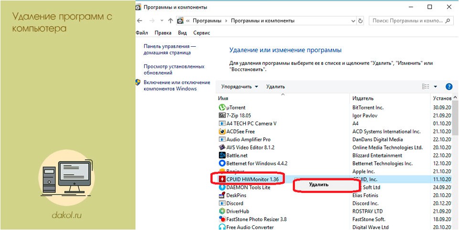Open the Правка menu
The image size is (459, 230).
(x=163, y=33)
